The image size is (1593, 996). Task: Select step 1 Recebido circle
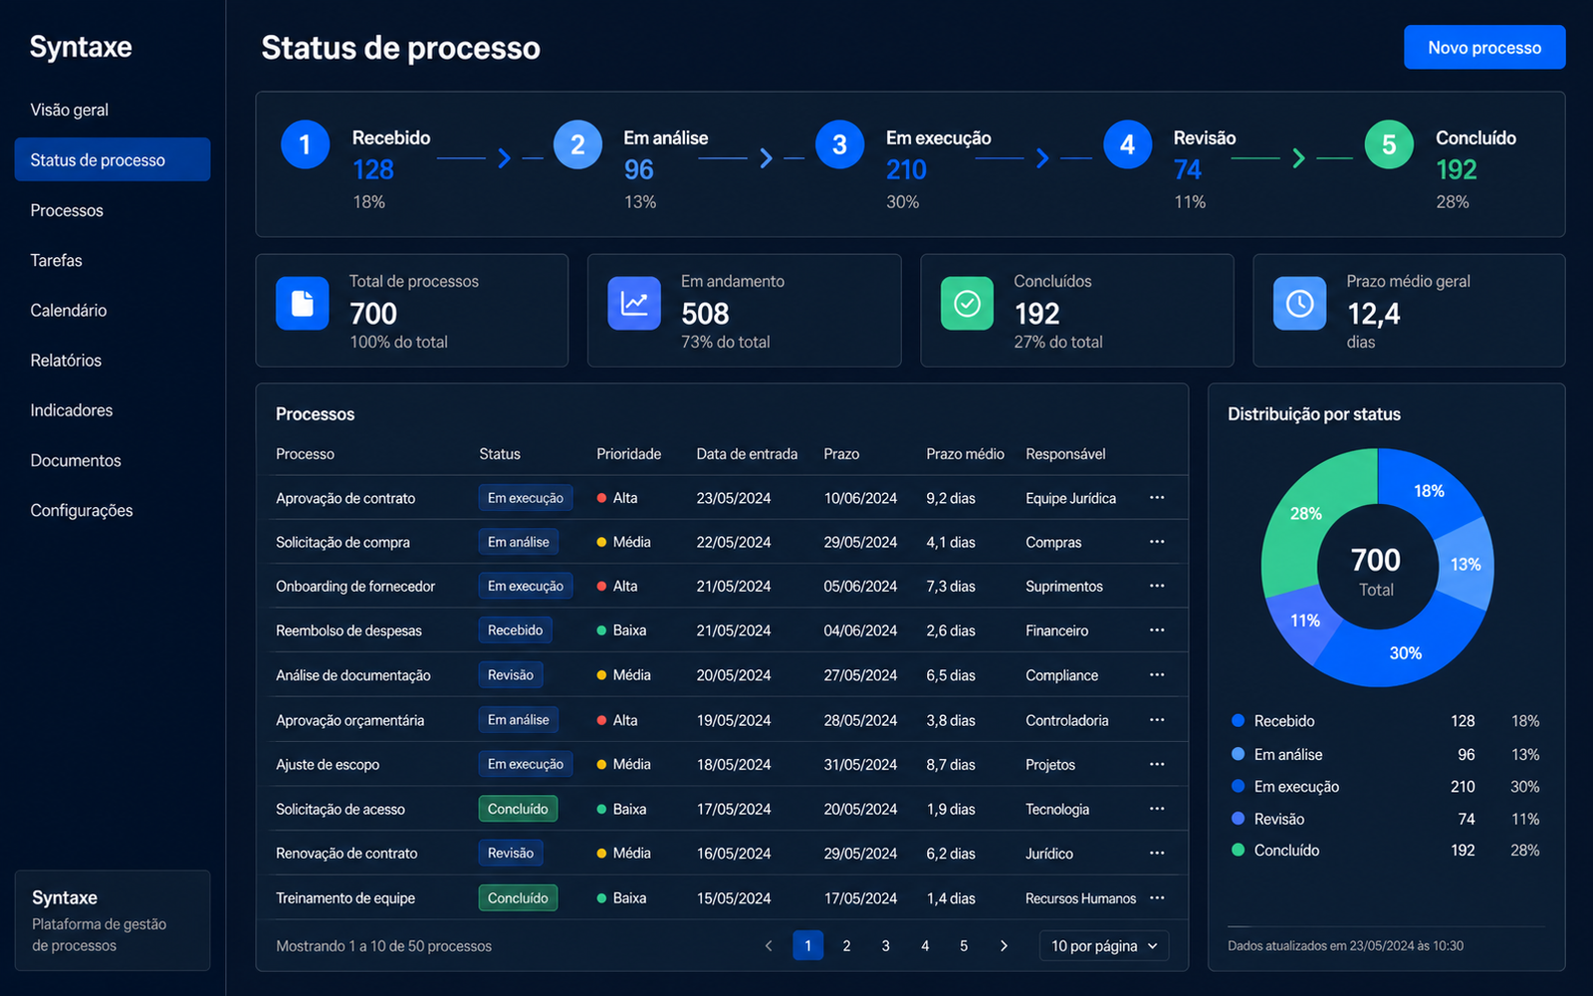pyautogui.click(x=305, y=144)
